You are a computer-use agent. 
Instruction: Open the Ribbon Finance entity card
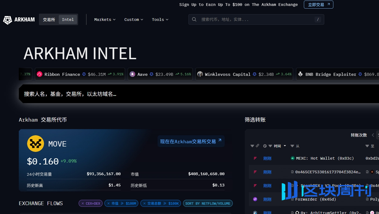coord(80,74)
